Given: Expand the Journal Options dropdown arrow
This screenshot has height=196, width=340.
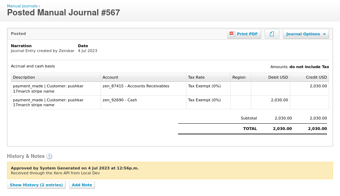Looking at the screenshot, I should pyautogui.click(x=324, y=34).
